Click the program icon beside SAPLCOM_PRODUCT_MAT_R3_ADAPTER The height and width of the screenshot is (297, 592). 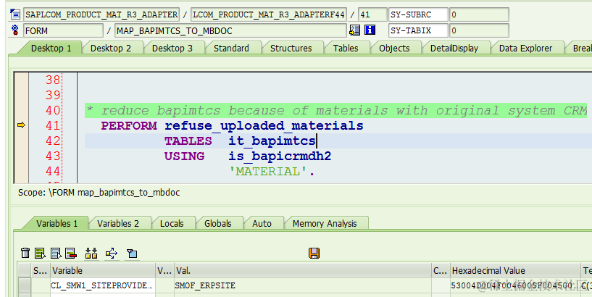pos(15,14)
